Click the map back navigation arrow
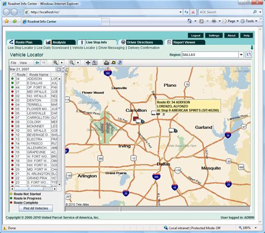 click(37, 63)
